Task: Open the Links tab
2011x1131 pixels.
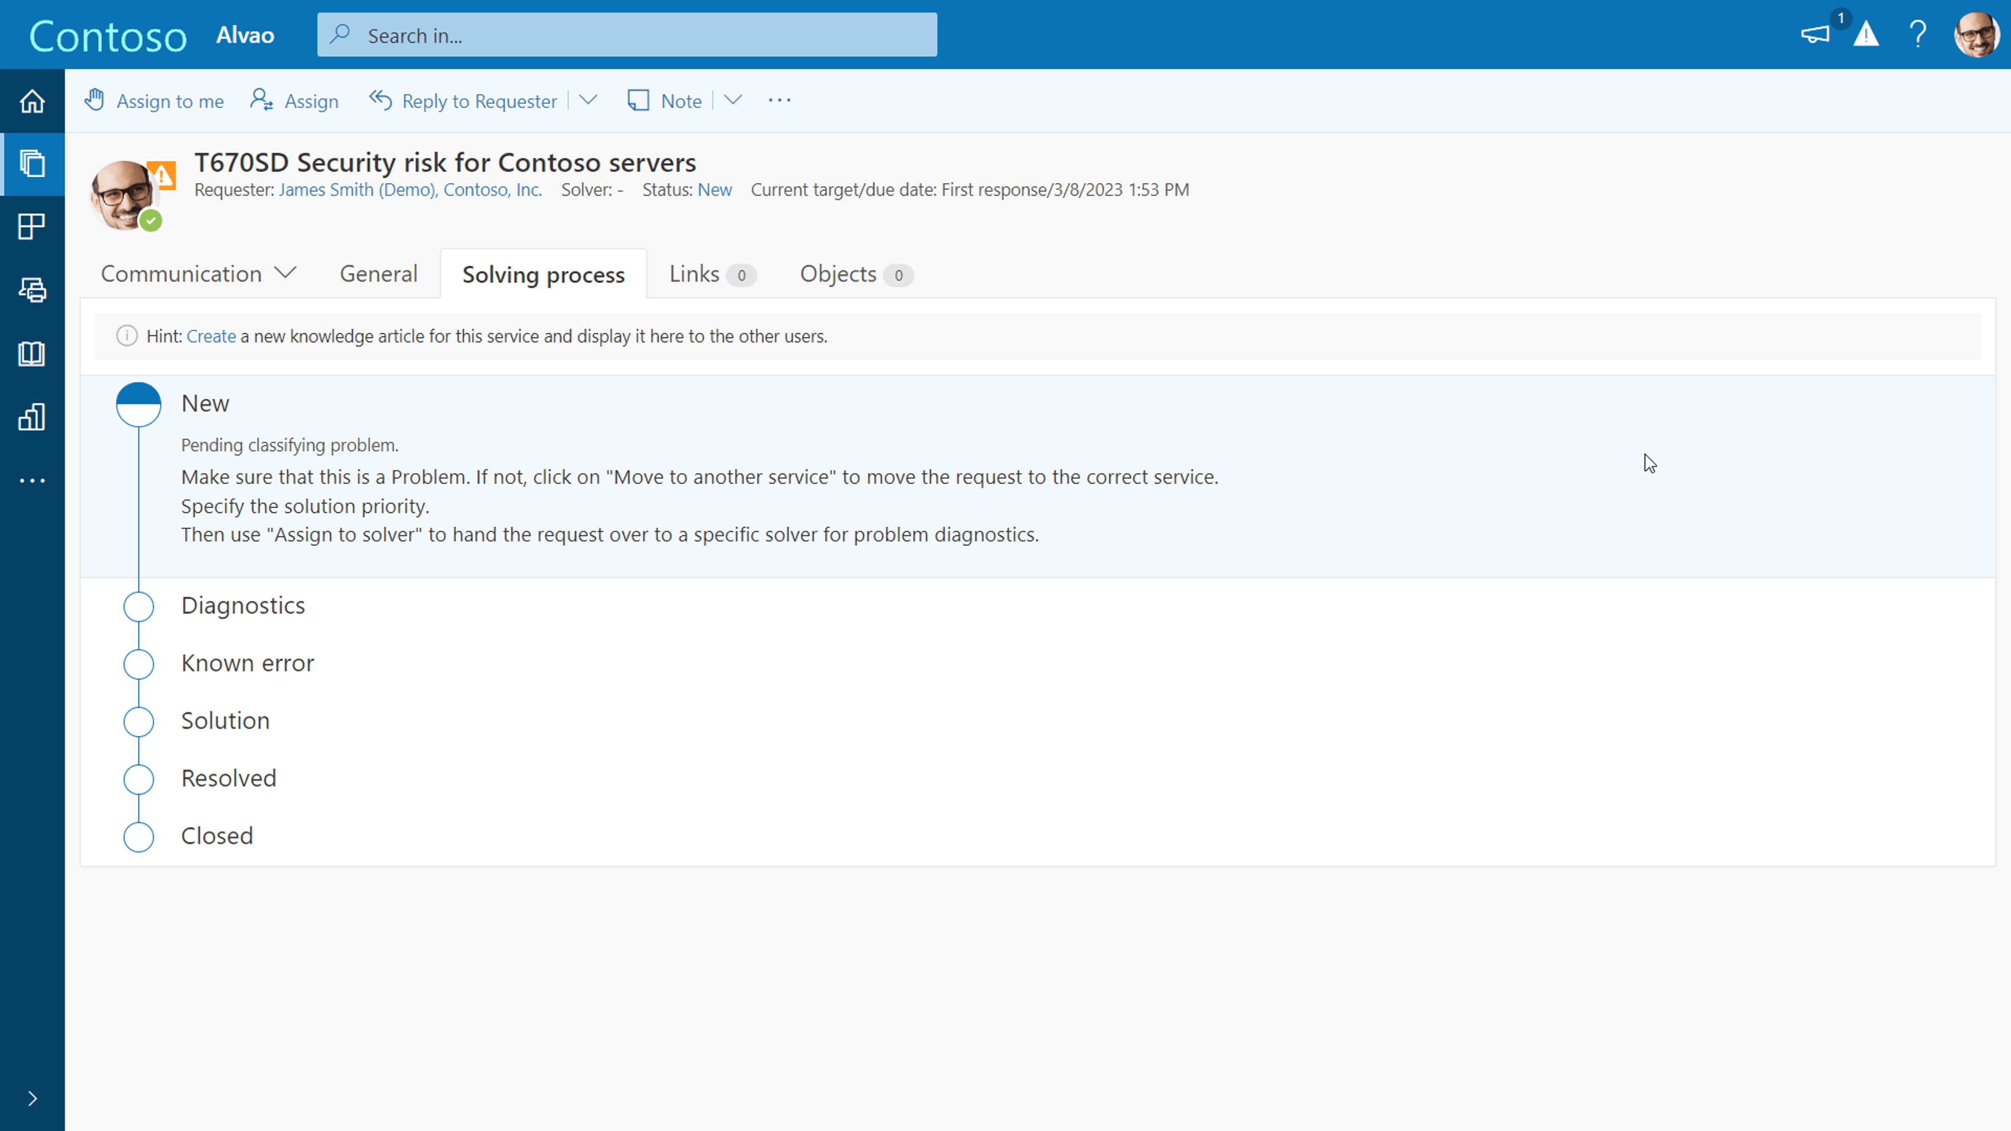Action: point(693,273)
